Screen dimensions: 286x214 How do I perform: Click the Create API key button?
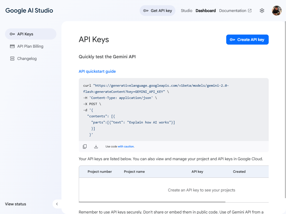247,40
